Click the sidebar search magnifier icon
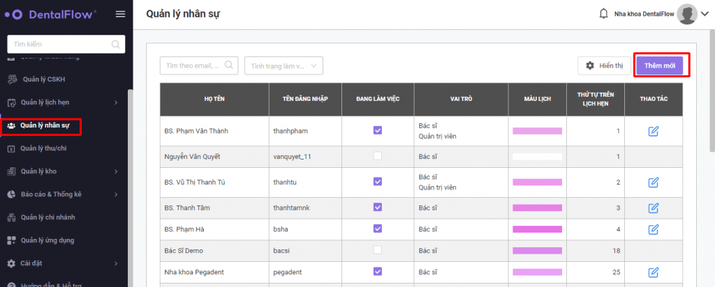 [x=116, y=44]
